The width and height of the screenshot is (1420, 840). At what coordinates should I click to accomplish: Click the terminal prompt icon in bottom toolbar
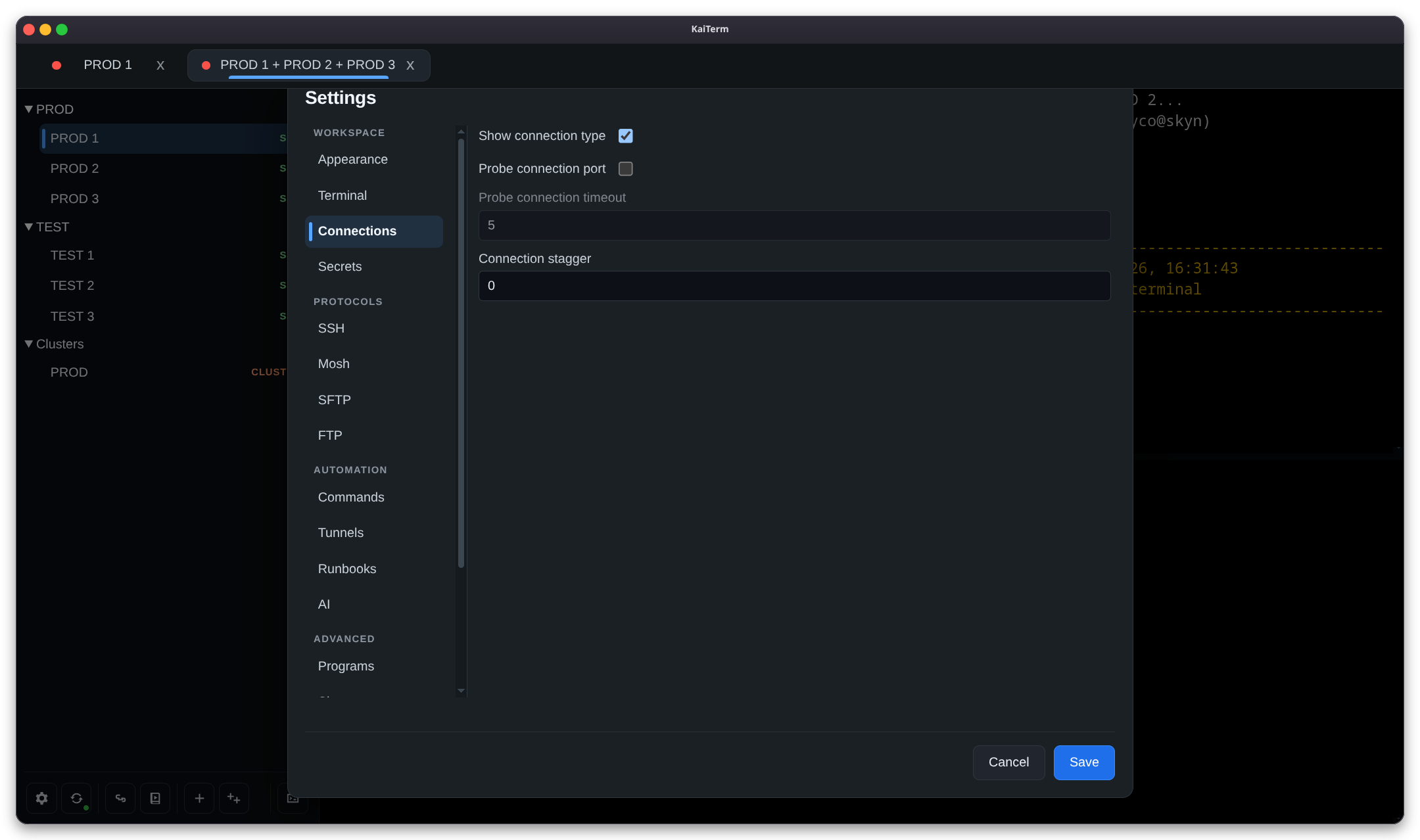[293, 798]
